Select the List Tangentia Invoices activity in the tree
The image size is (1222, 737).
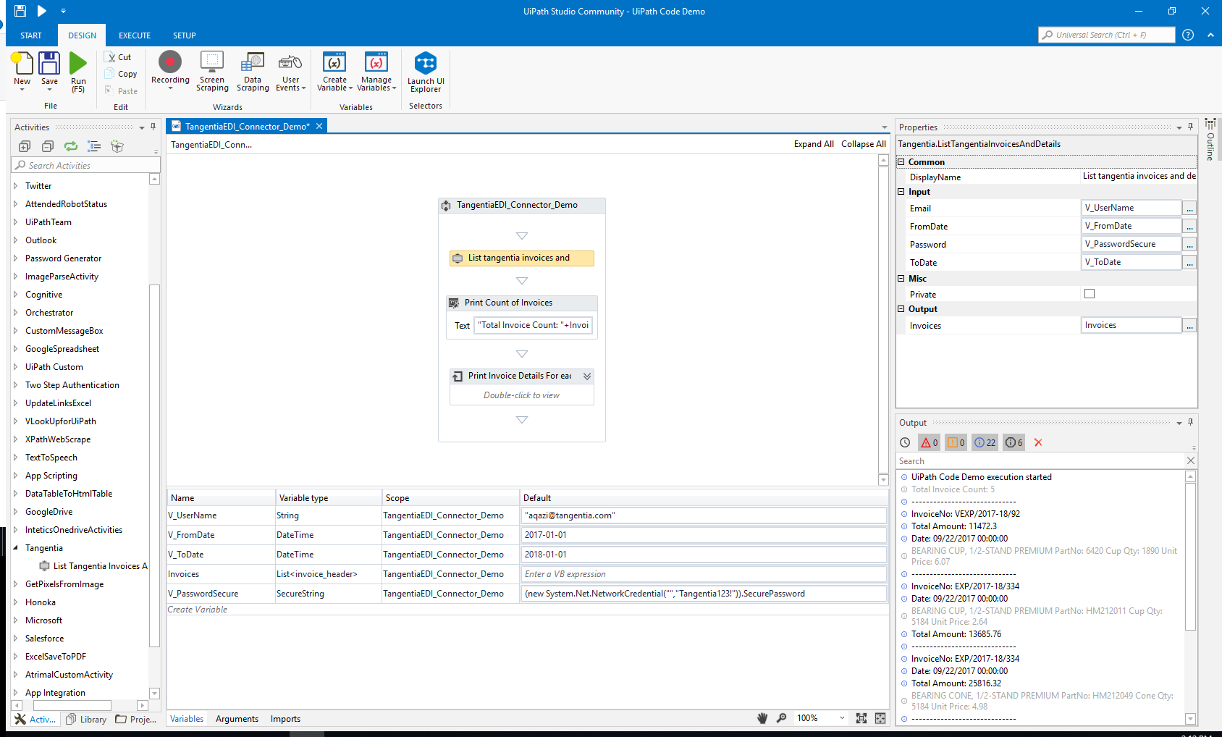93,566
